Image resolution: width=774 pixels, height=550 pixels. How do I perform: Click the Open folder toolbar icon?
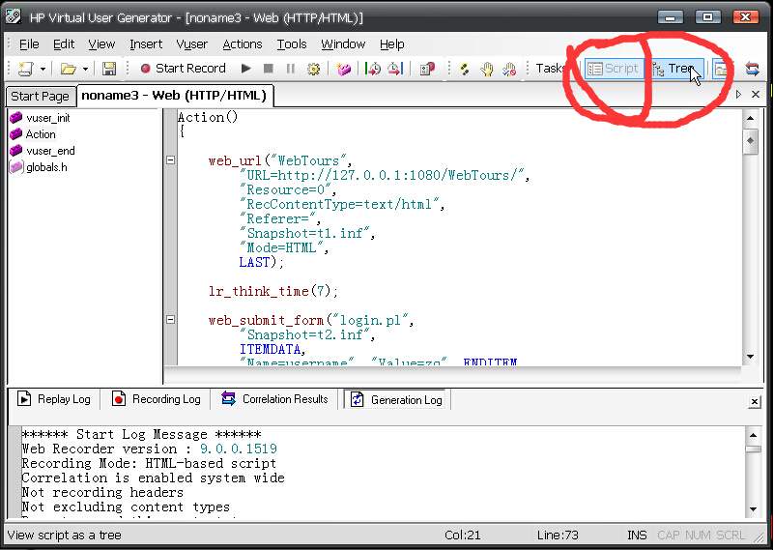click(68, 68)
